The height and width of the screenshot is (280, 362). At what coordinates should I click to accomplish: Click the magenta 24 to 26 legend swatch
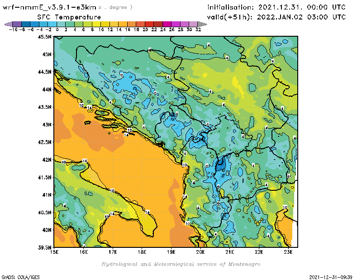(x=167, y=24)
